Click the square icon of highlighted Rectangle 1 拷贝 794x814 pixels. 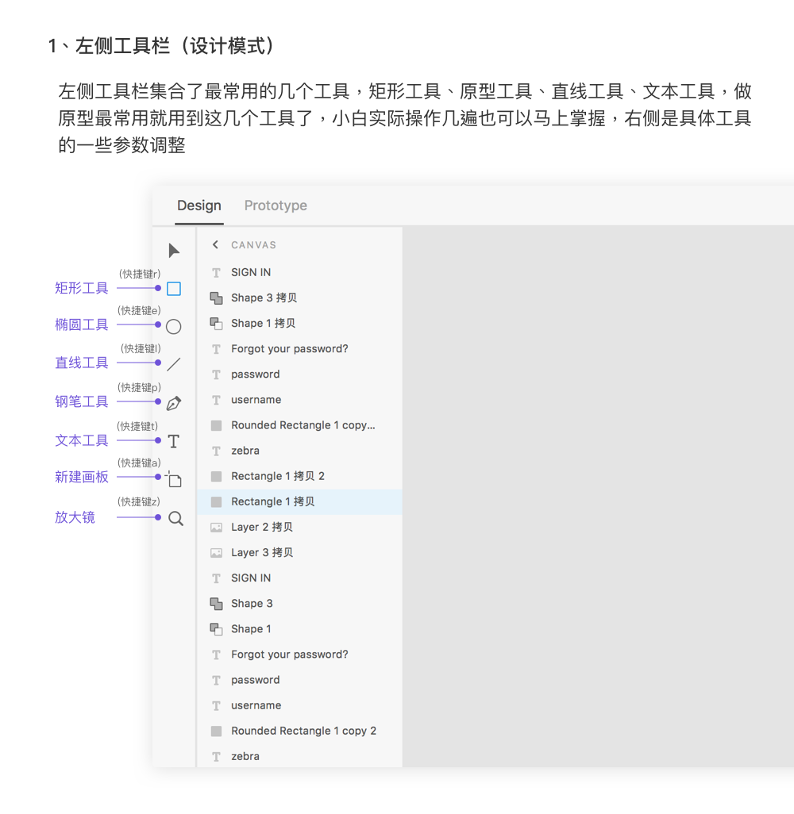click(216, 501)
